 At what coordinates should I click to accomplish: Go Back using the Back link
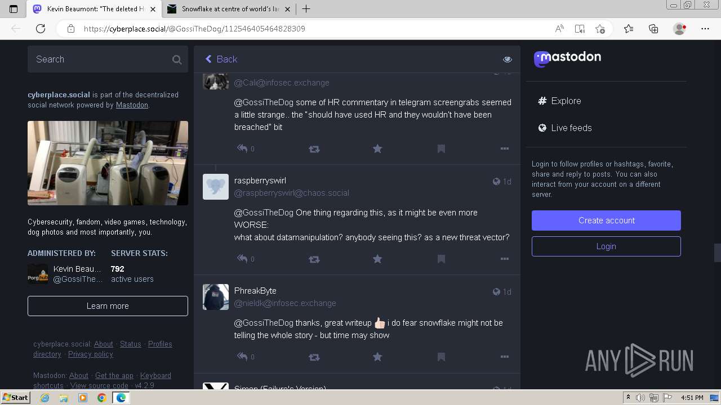(x=221, y=59)
